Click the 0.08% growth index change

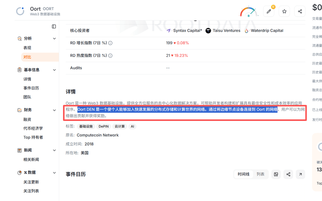183,43
